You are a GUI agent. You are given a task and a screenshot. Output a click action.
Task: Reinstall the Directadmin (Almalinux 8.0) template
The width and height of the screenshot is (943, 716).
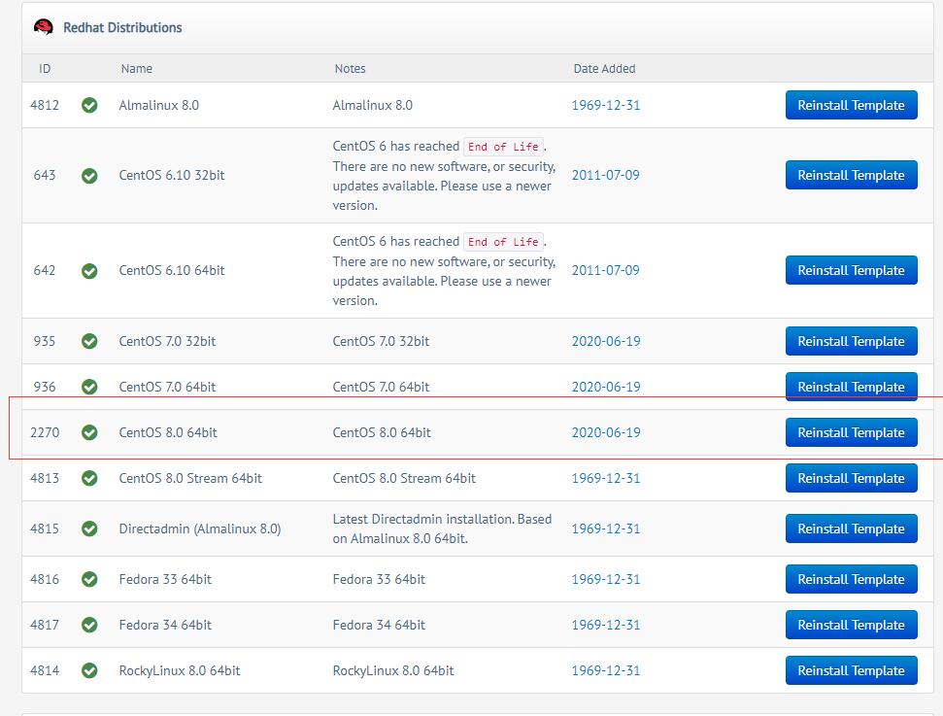click(851, 528)
